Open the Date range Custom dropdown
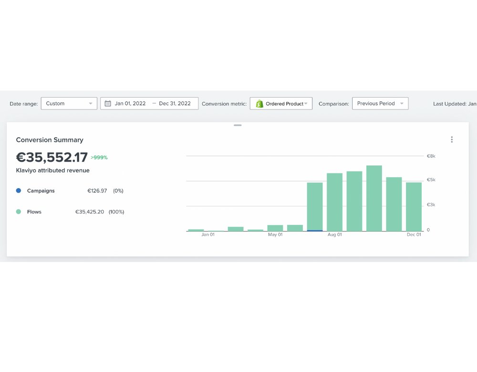 pos(69,103)
